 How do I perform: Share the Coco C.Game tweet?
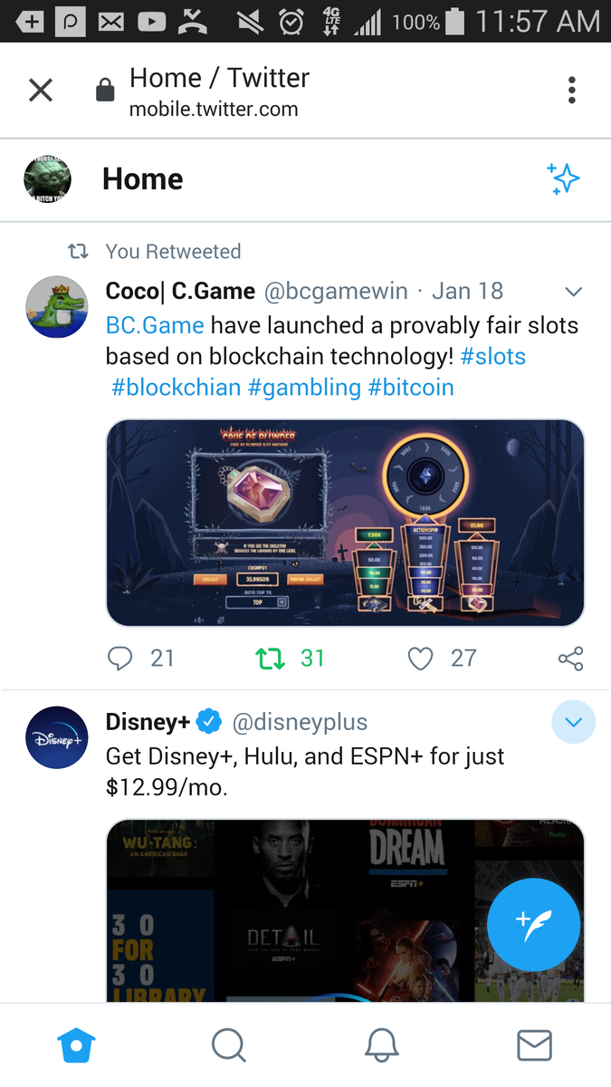(570, 659)
